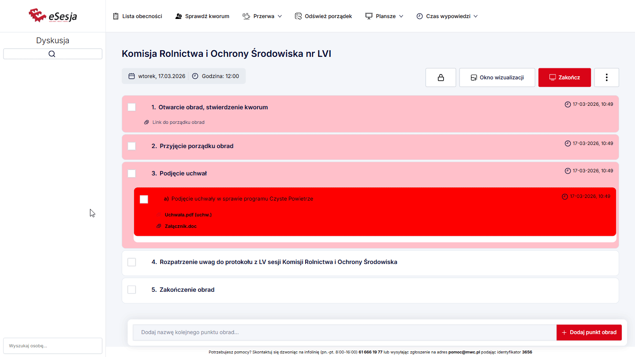635x357 pixels.
Task: Check the box for Zakończenie obrad
Action: [x=131, y=290]
